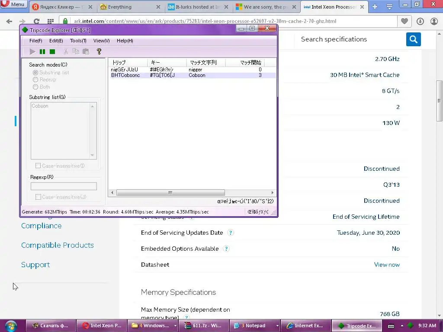Click the Substring list text area
Image resolution: width=443 pixels, height=332 pixels.
coord(60,131)
